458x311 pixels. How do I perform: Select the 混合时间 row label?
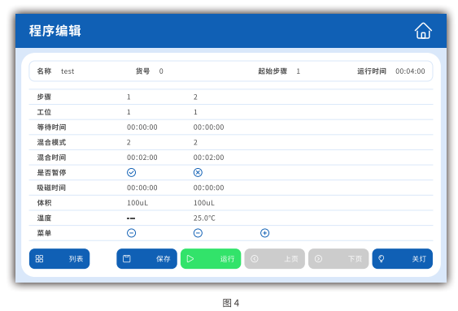[x=51, y=158]
